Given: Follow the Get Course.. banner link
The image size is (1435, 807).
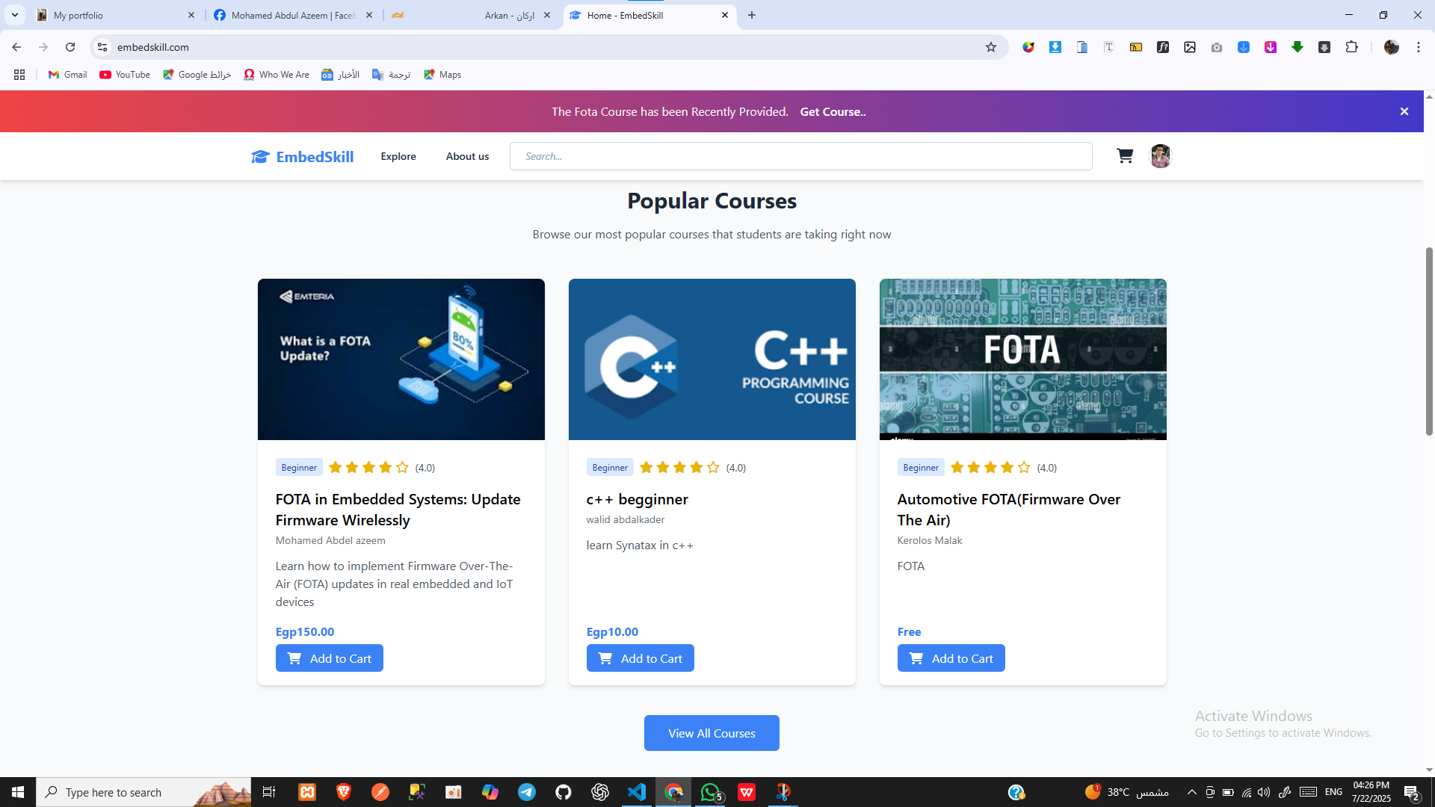Looking at the screenshot, I should tap(833, 111).
